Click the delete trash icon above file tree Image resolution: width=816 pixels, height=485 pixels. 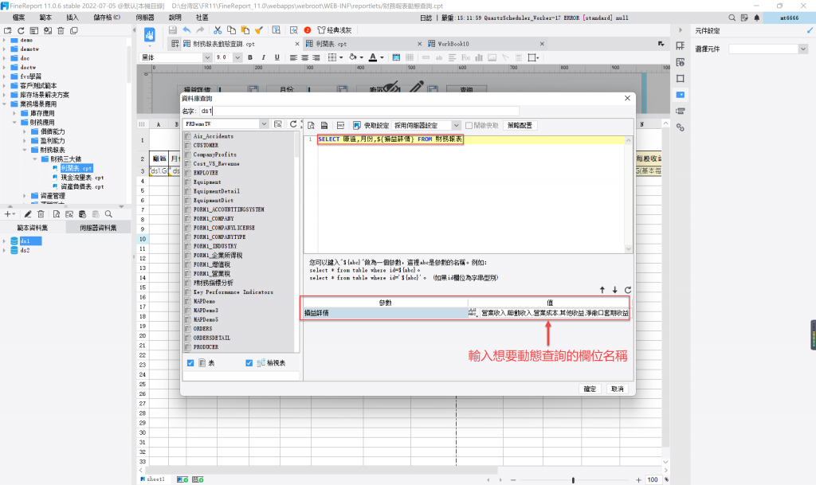coord(61,31)
